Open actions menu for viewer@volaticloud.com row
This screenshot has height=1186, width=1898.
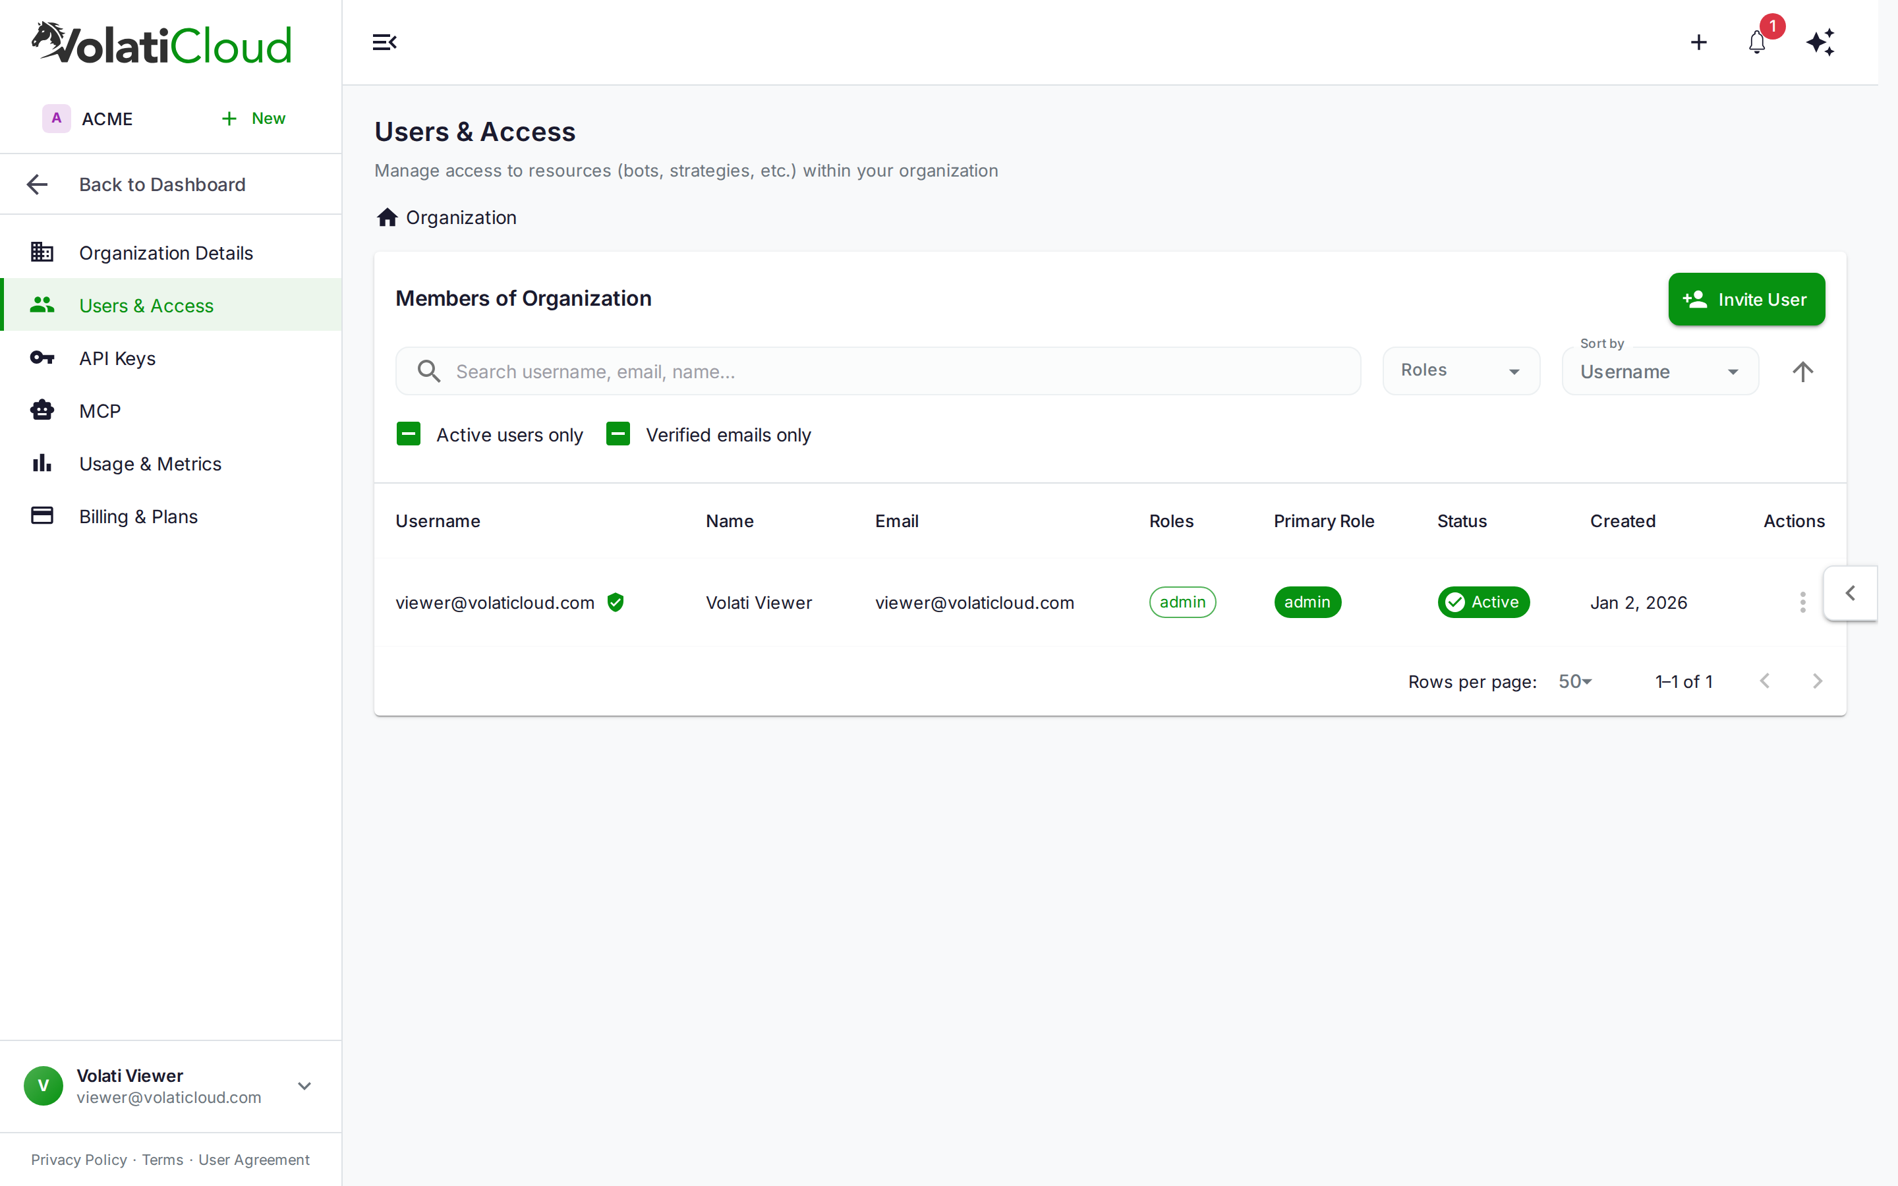(1802, 602)
